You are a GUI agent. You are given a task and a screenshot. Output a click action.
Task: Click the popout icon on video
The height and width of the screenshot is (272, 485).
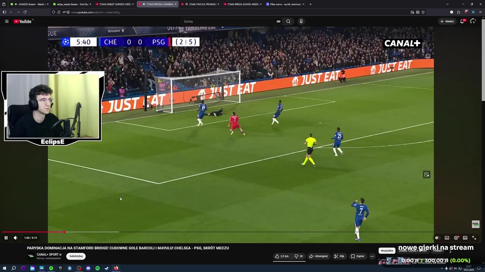427,175
